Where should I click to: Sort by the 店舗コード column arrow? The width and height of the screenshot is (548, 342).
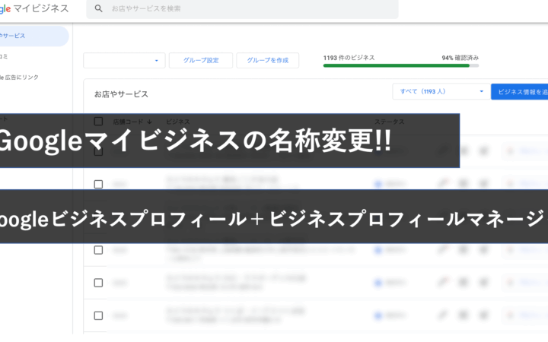coord(150,122)
